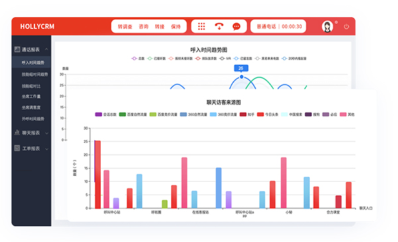Toggle 20秒内接起量 legend item
Viewport: 398px width, 242px height.
294,58
